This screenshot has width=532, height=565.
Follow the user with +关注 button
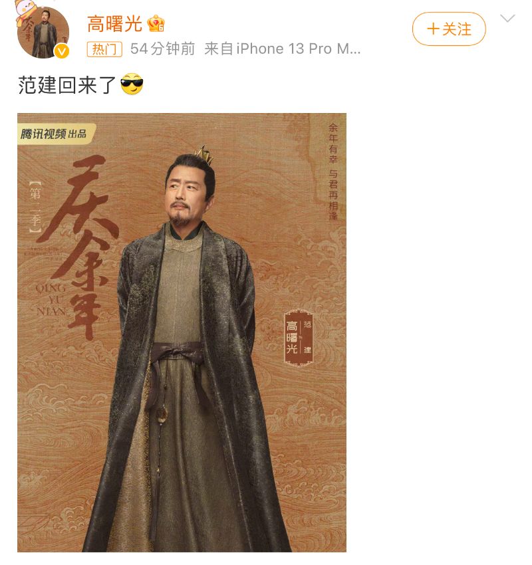(x=449, y=29)
